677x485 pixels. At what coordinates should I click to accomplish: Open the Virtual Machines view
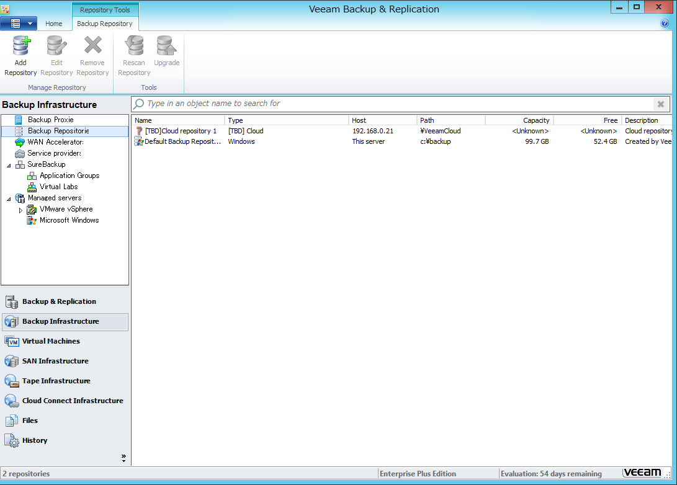[65, 341]
